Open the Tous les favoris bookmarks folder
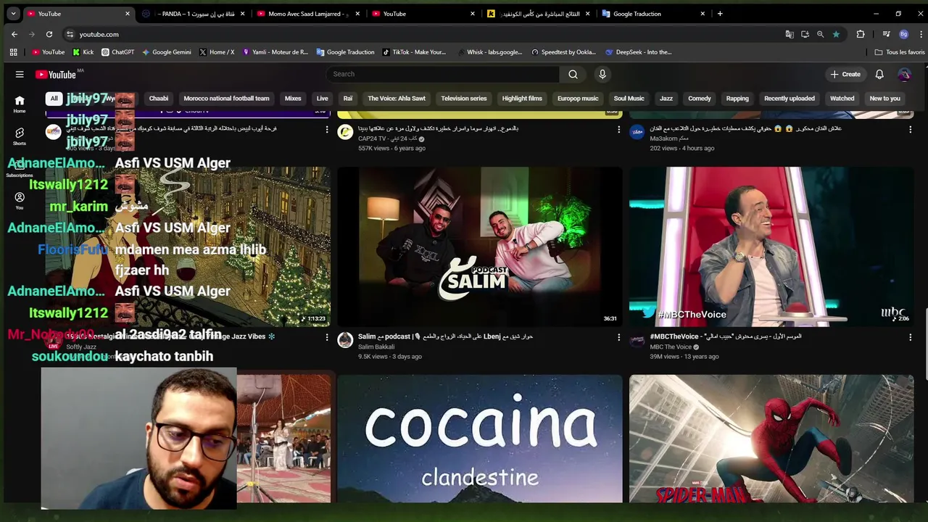 point(900,52)
